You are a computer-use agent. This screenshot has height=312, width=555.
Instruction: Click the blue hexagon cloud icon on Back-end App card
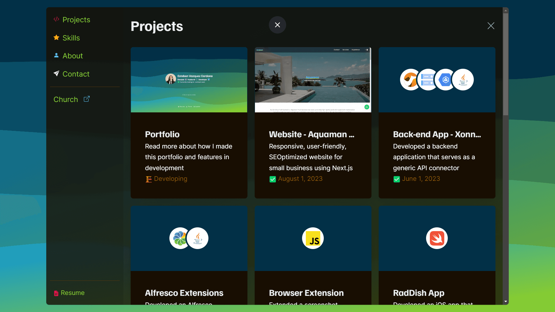pos(445,80)
